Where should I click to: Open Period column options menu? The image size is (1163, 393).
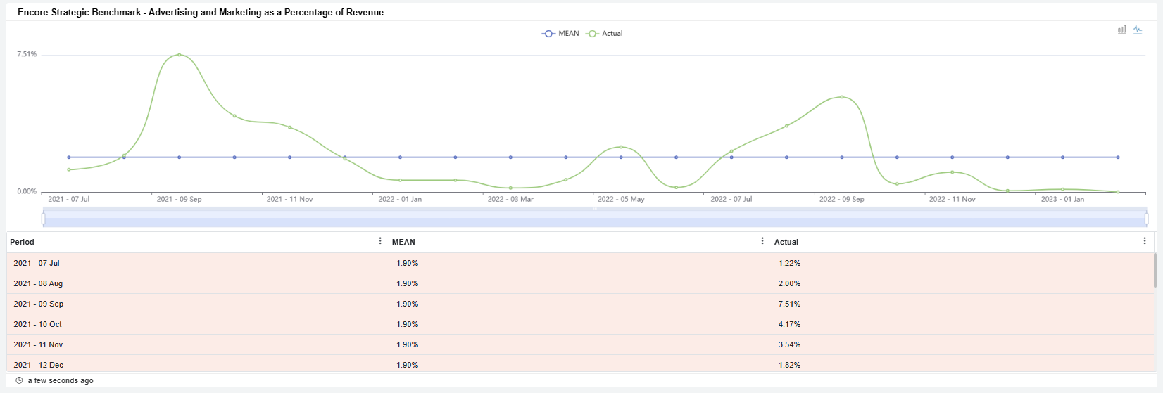pos(381,241)
